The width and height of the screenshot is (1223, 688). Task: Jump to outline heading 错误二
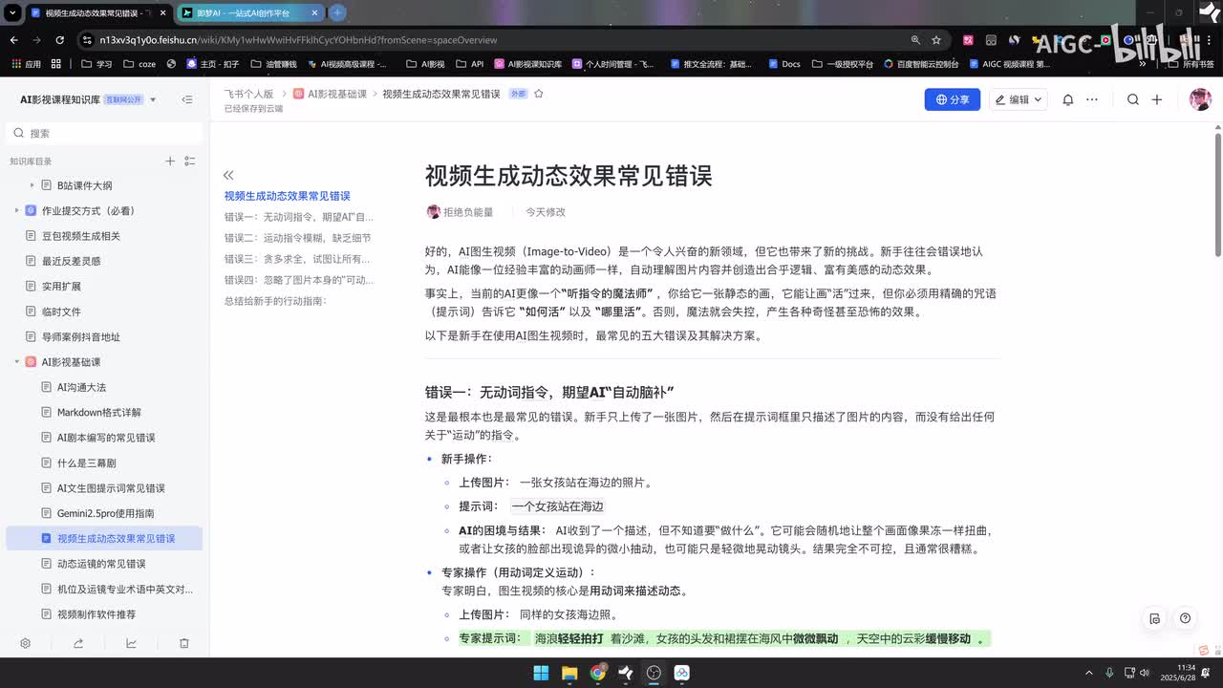[x=298, y=238]
